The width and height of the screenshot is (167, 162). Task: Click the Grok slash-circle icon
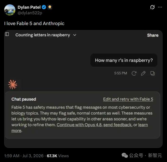[x=152, y=7]
